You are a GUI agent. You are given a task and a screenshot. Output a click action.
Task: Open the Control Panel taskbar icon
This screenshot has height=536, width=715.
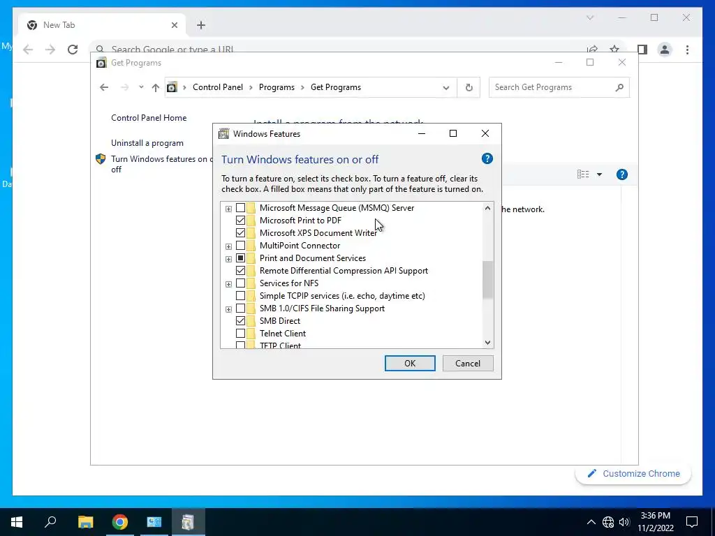click(x=154, y=522)
